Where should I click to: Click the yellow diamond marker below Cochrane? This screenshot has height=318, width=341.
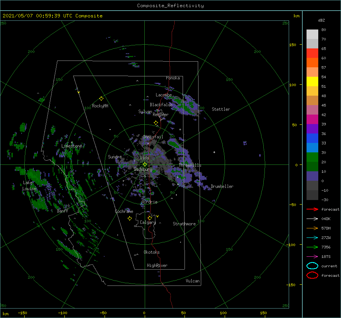(x=130, y=219)
